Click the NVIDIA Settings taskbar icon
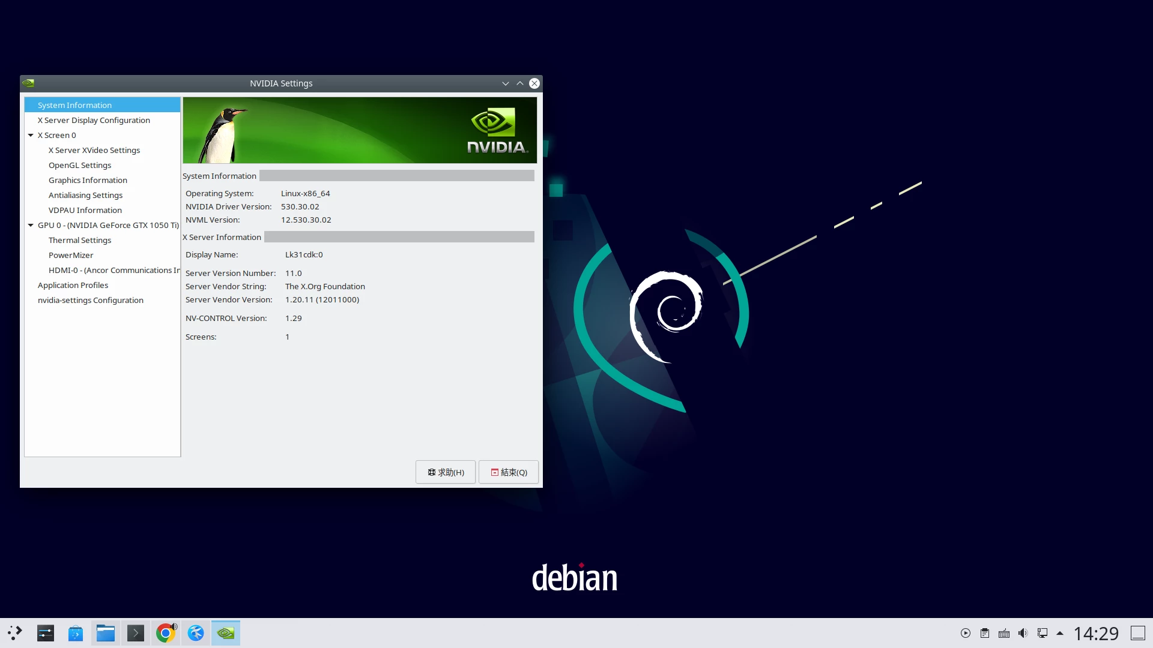The image size is (1153, 648). tap(226, 633)
